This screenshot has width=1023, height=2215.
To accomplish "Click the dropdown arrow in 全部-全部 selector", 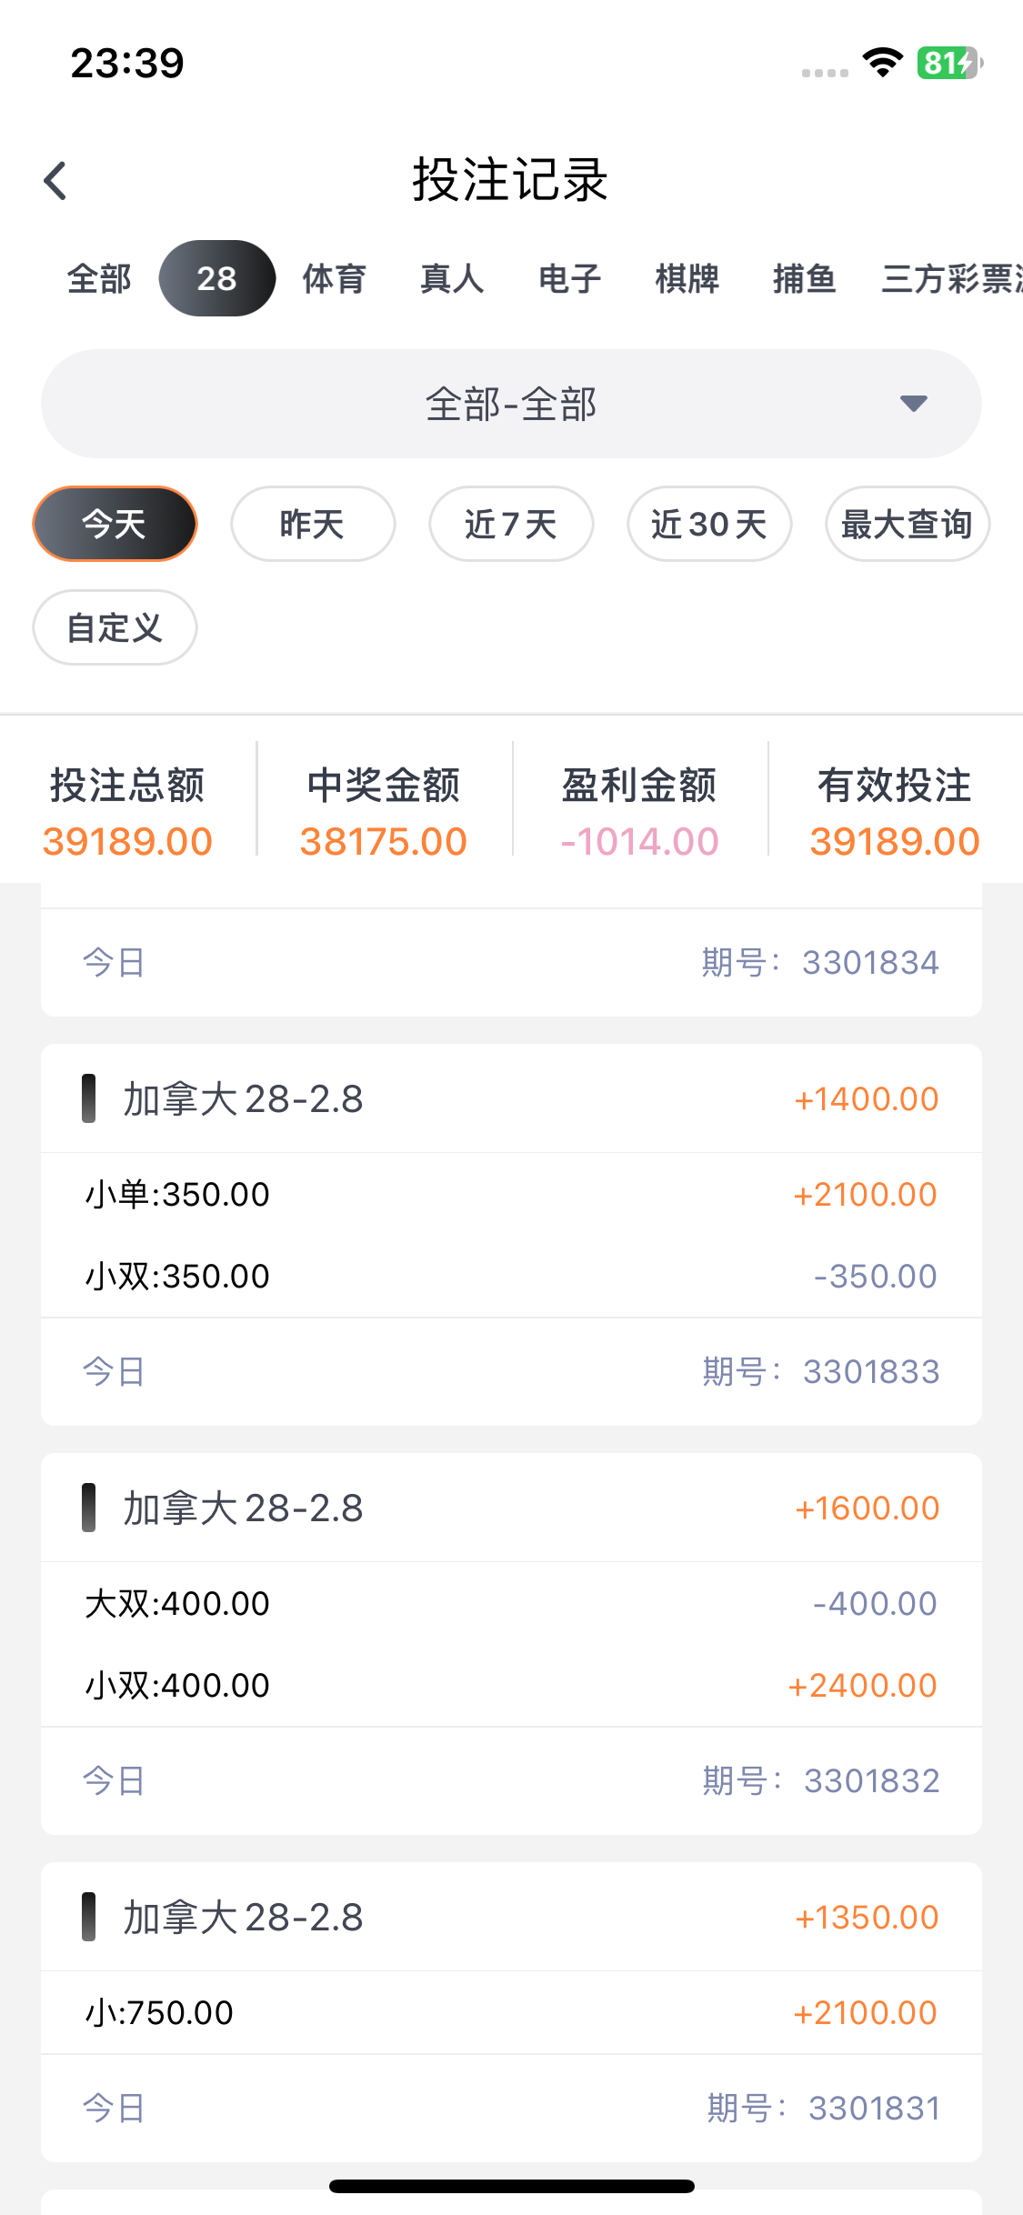I will (913, 403).
